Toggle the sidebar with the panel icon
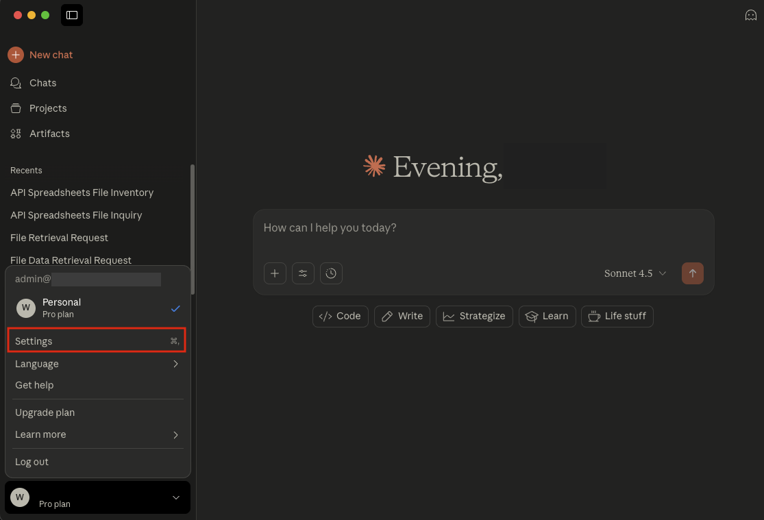Viewport: 764px width, 520px height. [72, 15]
